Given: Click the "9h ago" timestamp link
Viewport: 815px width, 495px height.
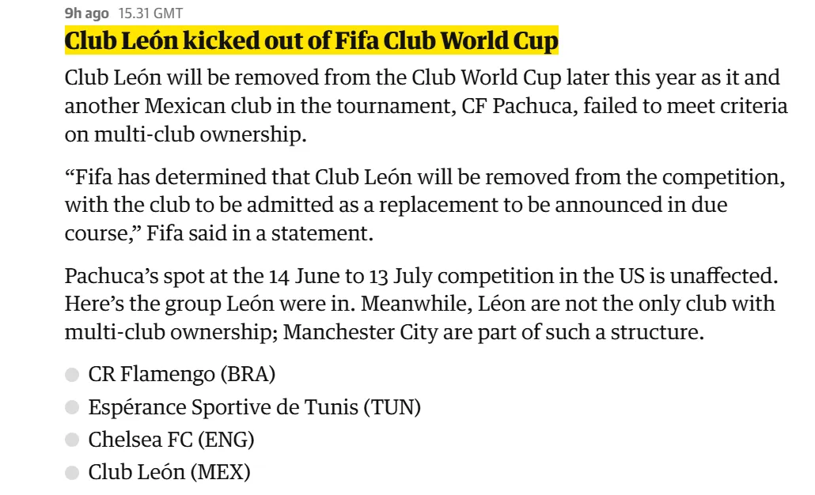Looking at the screenshot, I should (x=86, y=13).
